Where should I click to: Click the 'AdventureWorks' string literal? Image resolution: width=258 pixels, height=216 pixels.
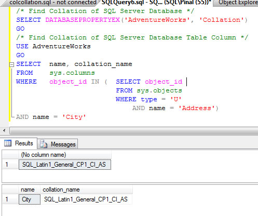coord(157,20)
